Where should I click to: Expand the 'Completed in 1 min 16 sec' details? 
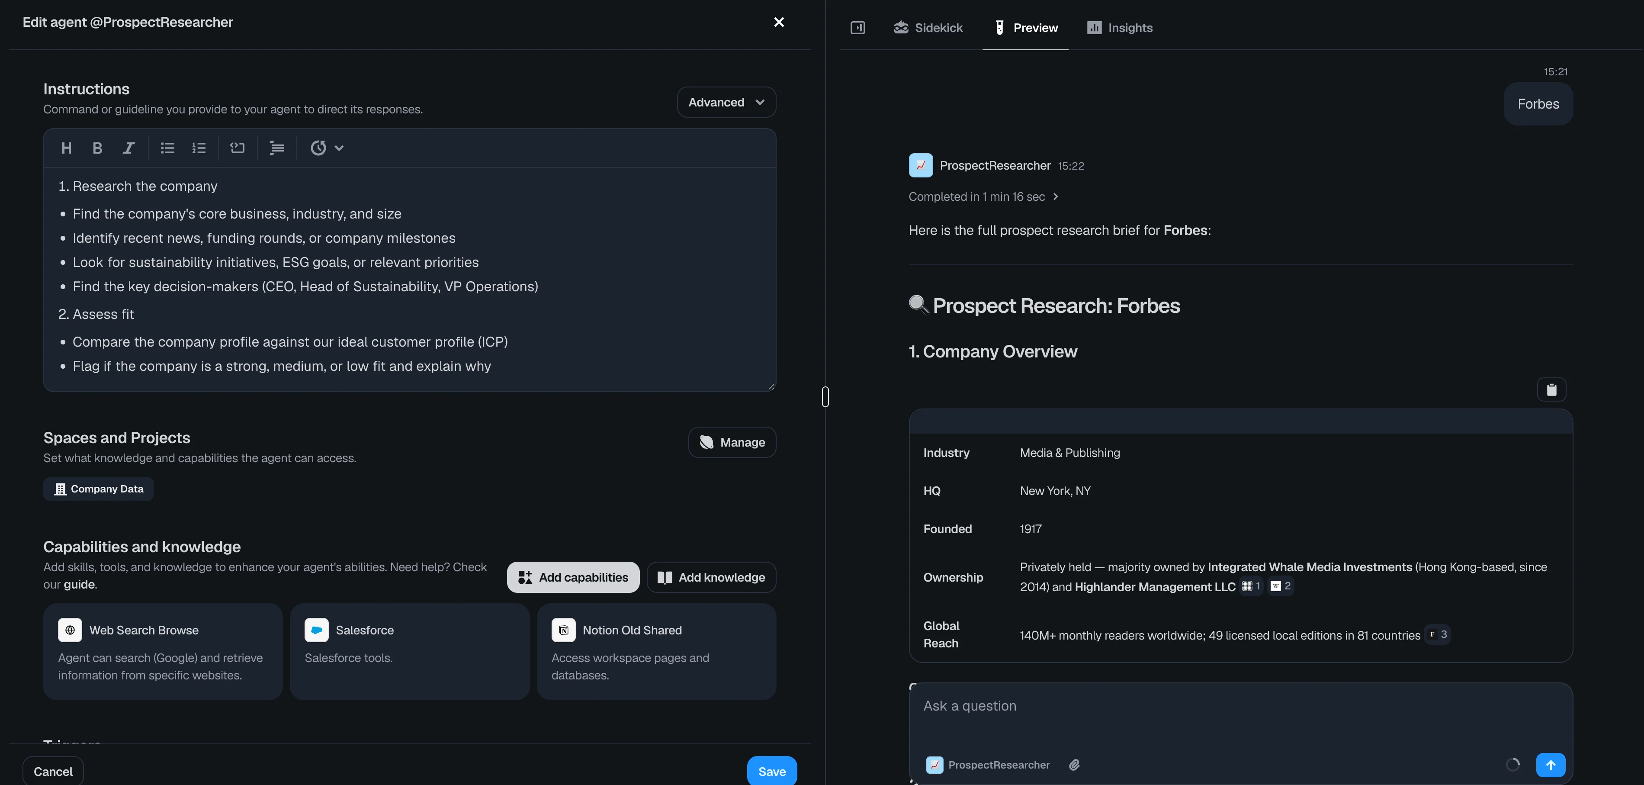983,196
